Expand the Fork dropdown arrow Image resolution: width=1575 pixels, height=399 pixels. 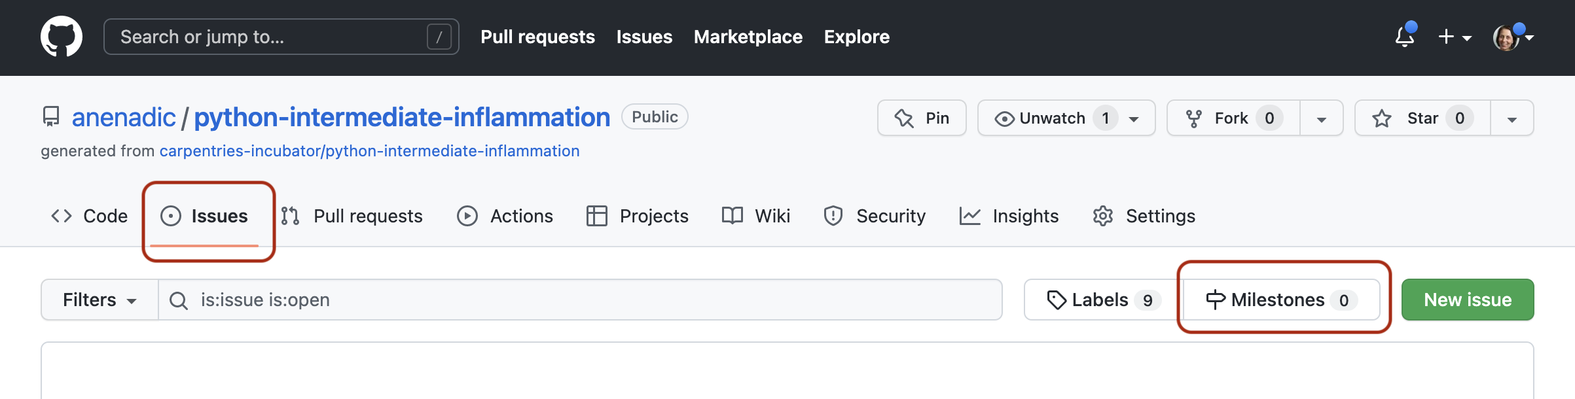coord(1322,119)
